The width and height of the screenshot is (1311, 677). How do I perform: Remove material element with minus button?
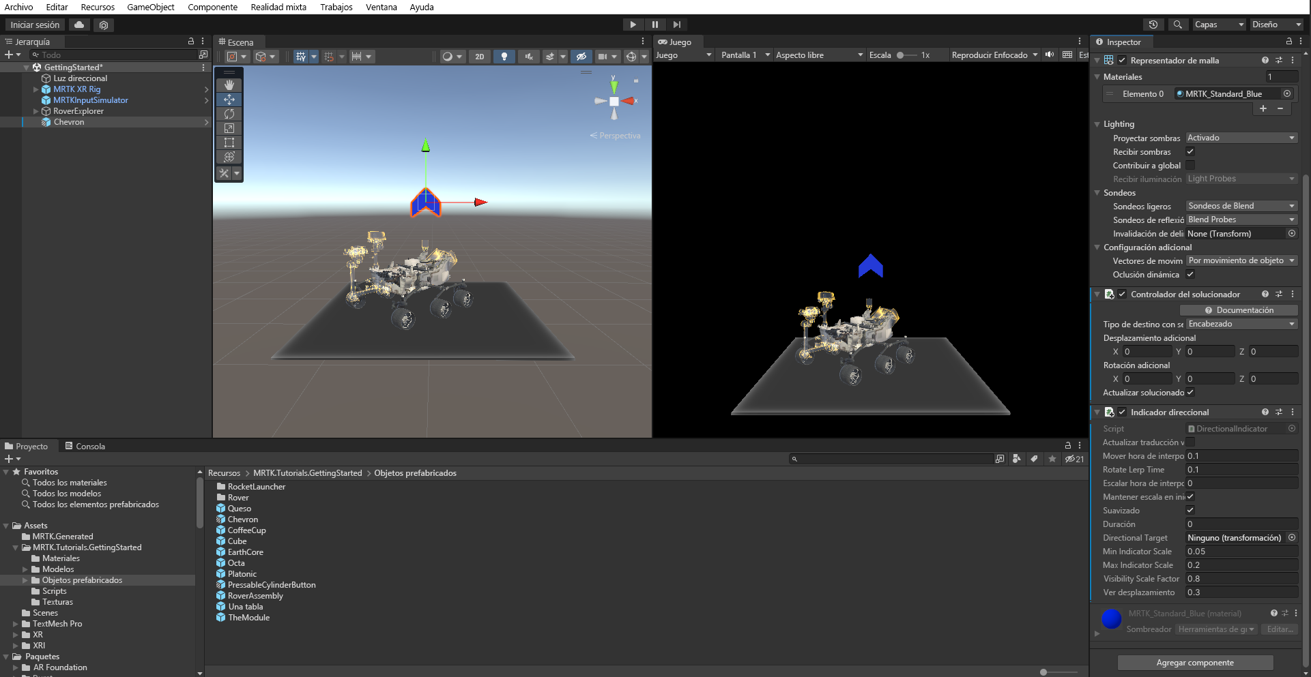coord(1280,109)
